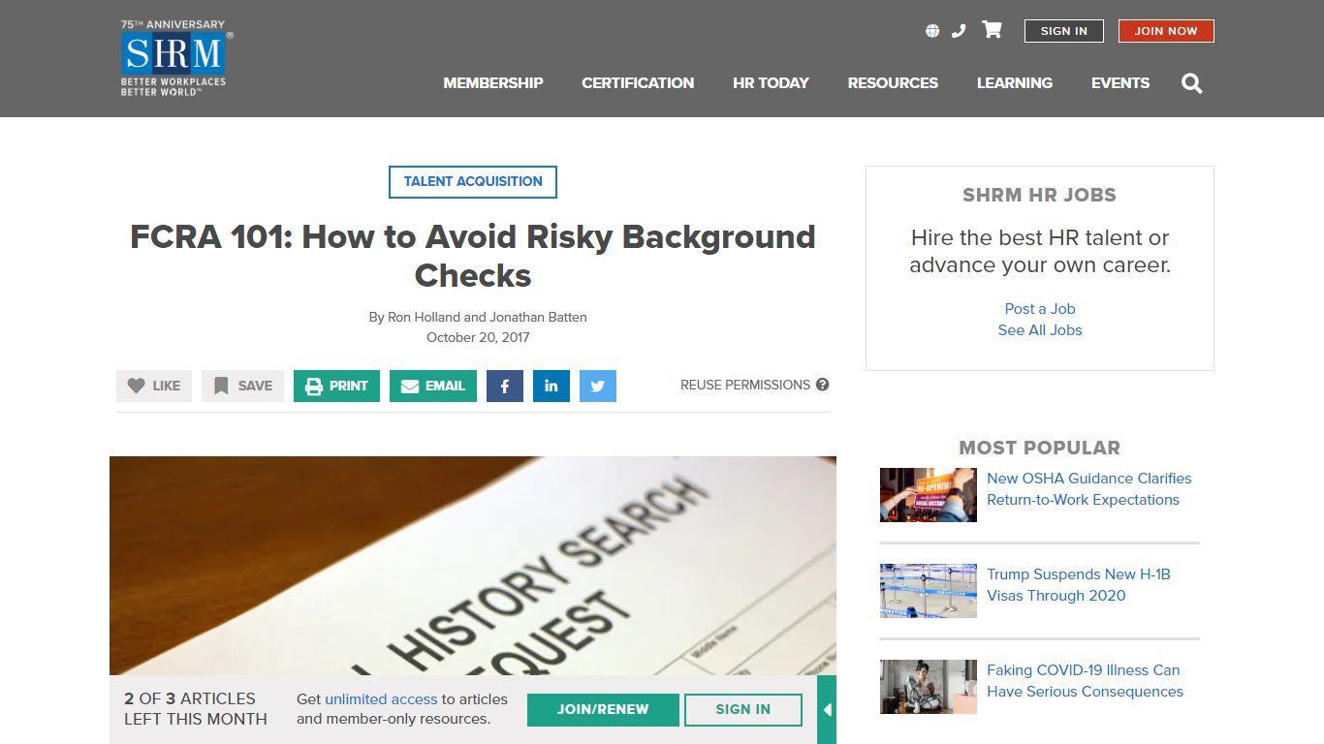This screenshot has height=744, width=1324.
Task: Open the Certification menu
Action: [x=638, y=83]
